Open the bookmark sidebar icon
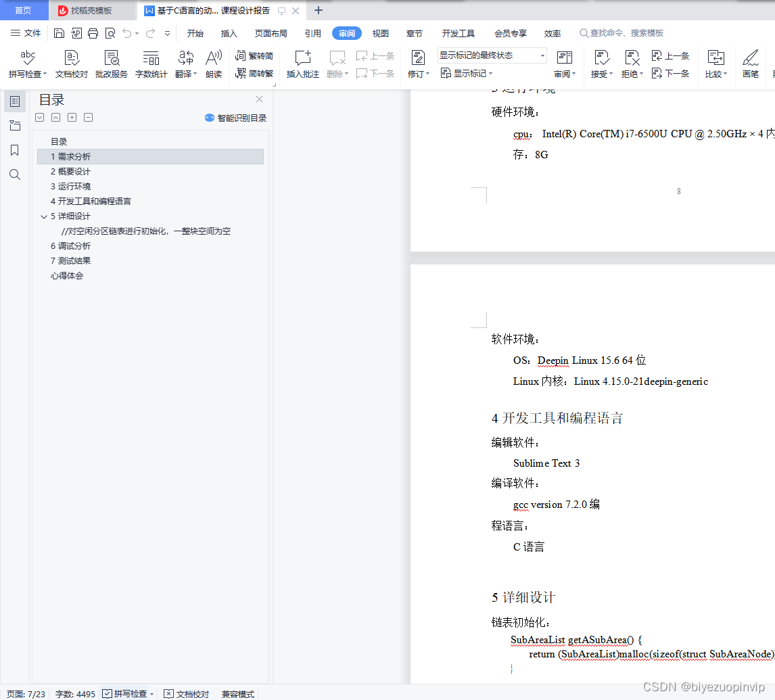 (x=15, y=150)
